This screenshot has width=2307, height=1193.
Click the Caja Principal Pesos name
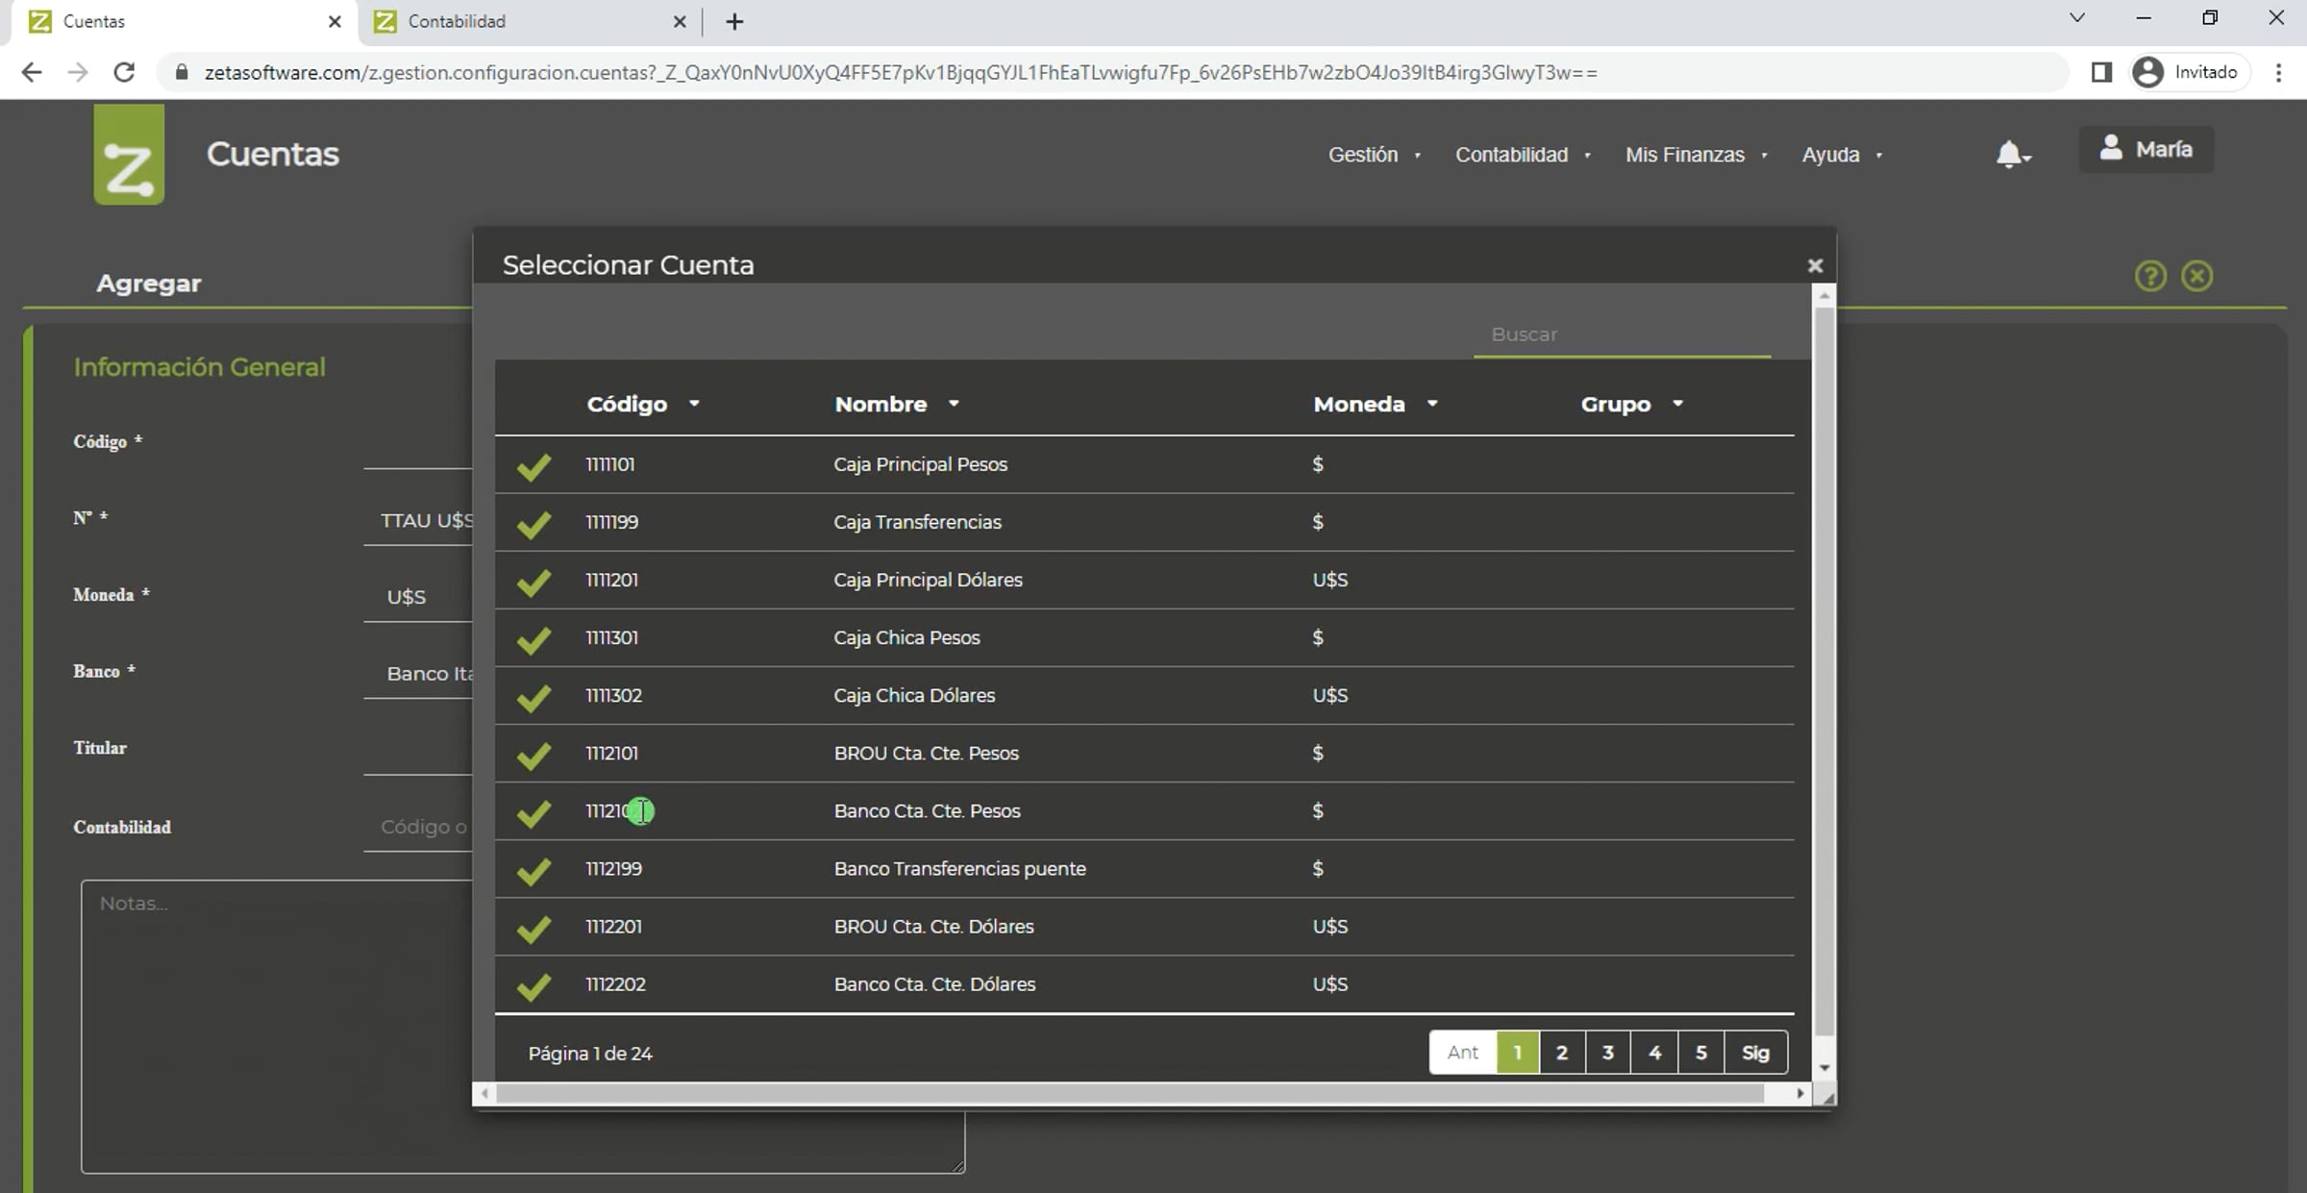[921, 464]
